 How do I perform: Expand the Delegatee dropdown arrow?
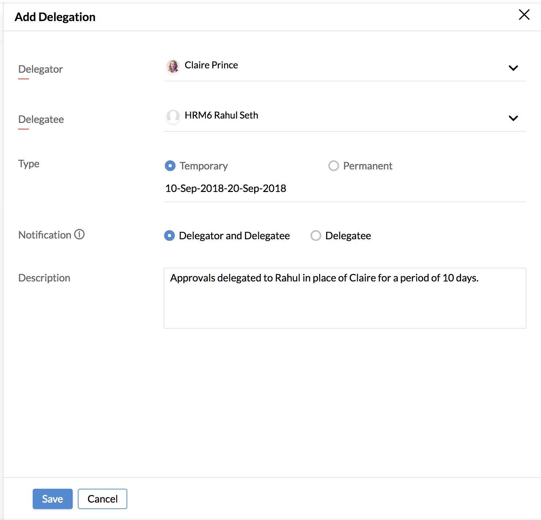click(x=513, y=118)
